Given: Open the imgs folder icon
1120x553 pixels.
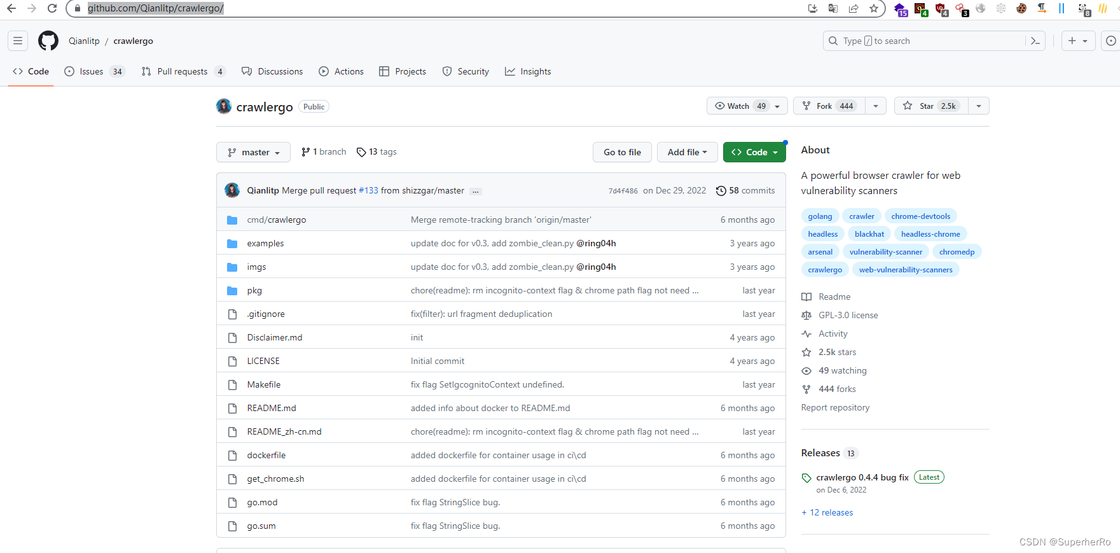Looking at the screenshot, I should click(x=232, y=267).
